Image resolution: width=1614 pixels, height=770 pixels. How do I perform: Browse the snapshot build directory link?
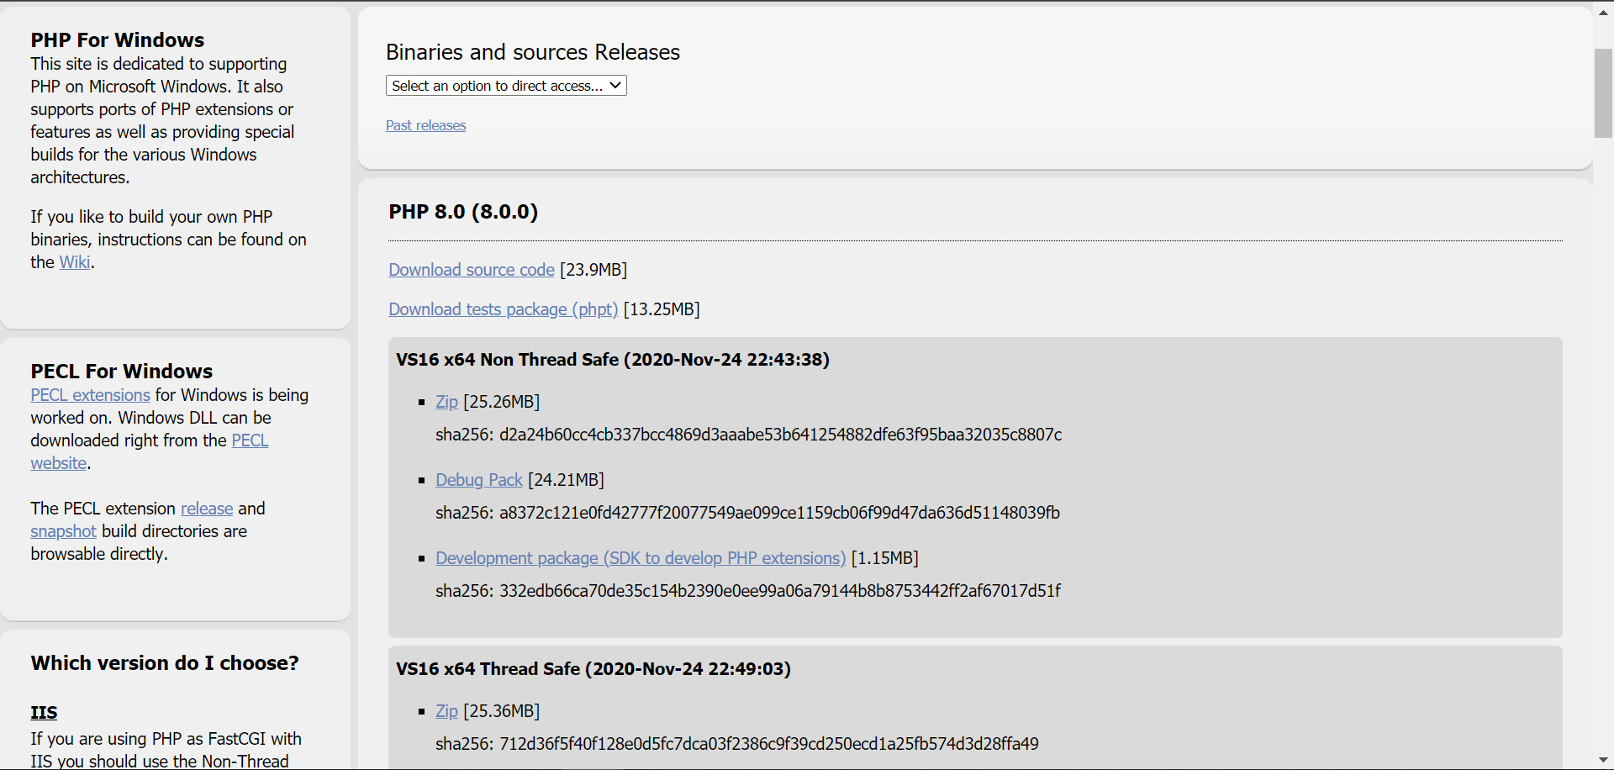pyautogui.click(x=63, y=531)
